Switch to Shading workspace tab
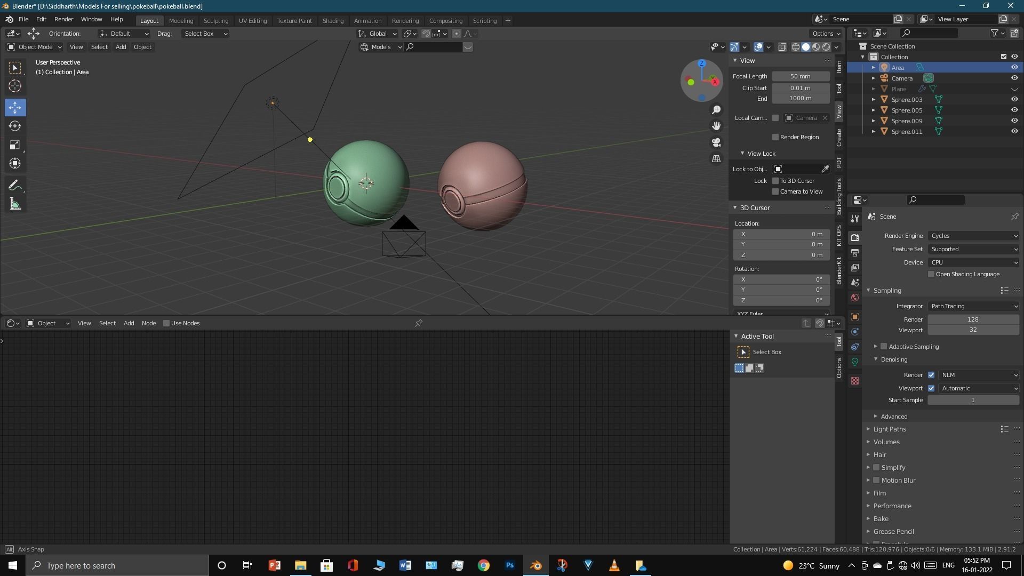Image resolution: width=1024 pixels, height=576 pixels. click(x=333, y=21)
